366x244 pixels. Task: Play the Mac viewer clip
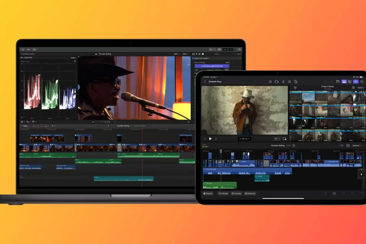(x=93, y=122)
